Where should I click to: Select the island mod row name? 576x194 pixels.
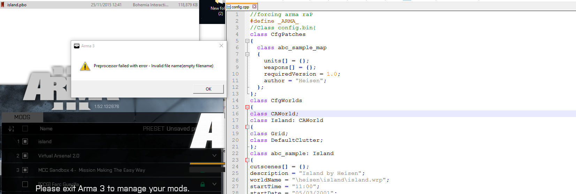pyautogui.click(x=45, y=141)
